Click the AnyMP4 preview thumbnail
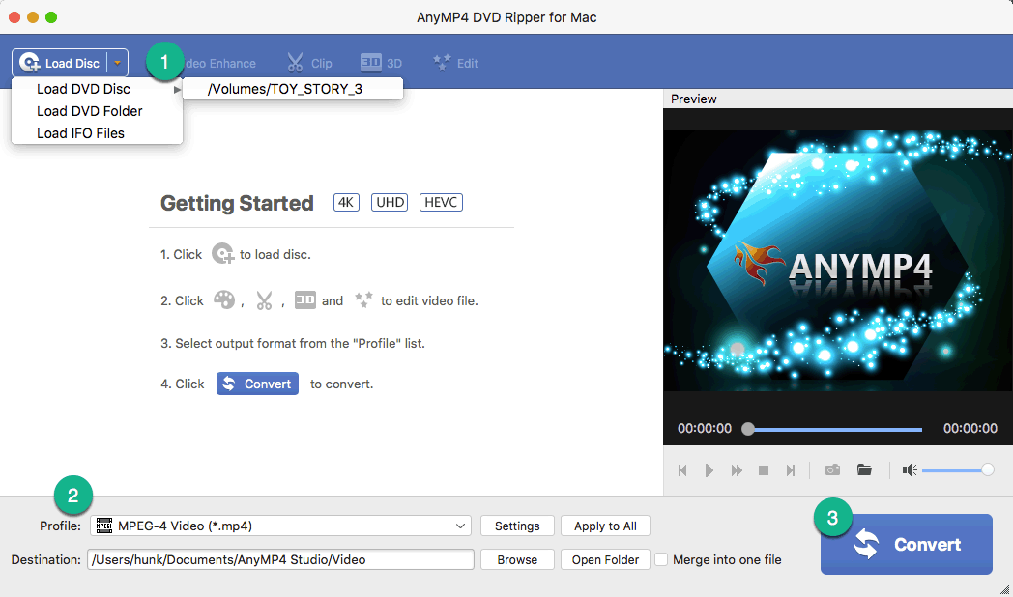The image size is (1013, 597). (838, 261)
